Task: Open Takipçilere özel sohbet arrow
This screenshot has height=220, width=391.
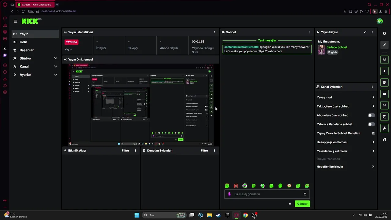Action: pyautogui.click(x=373, y=106)
